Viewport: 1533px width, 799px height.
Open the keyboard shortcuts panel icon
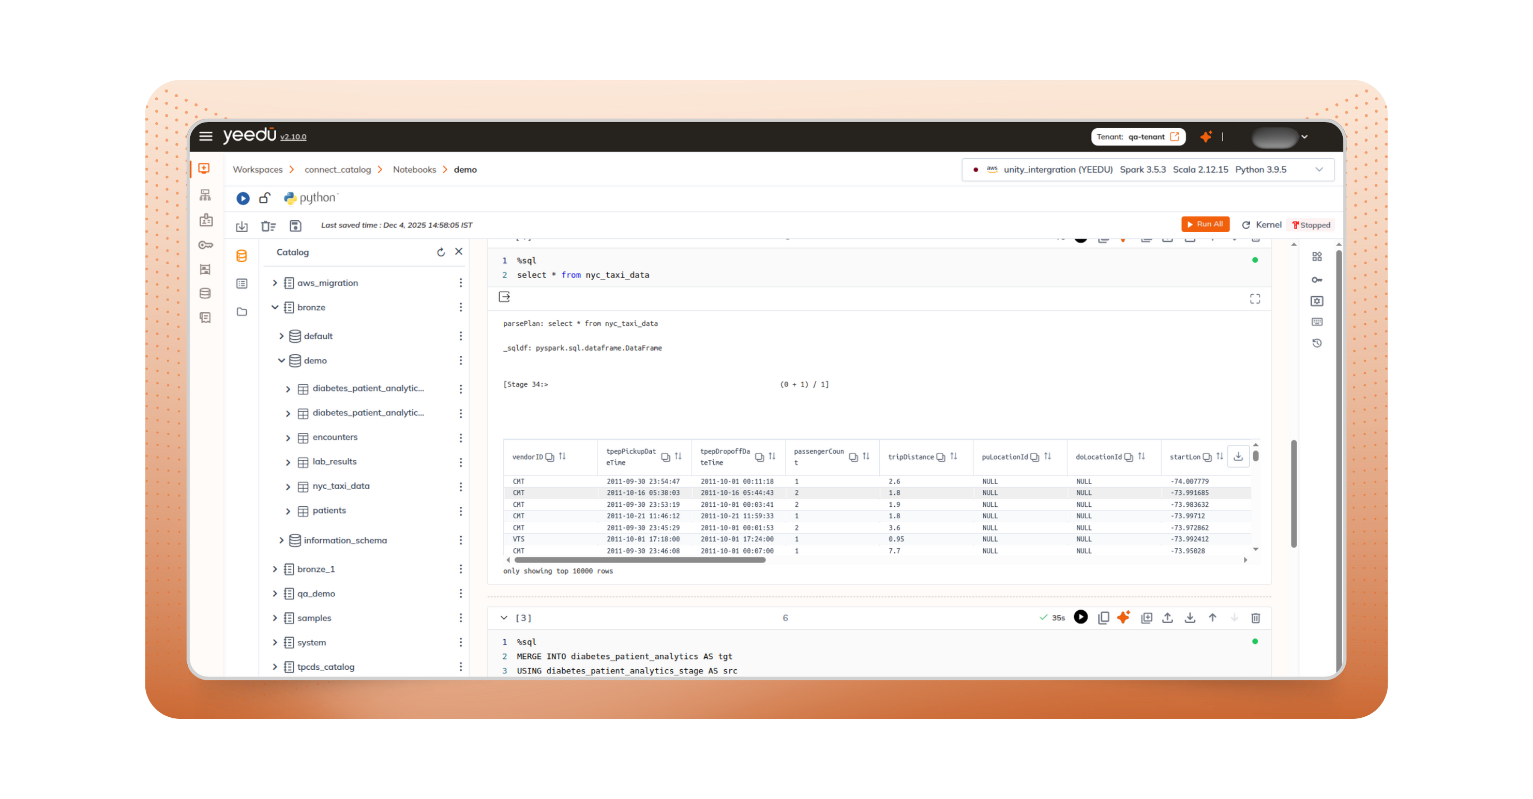[x=1317, y=321]
